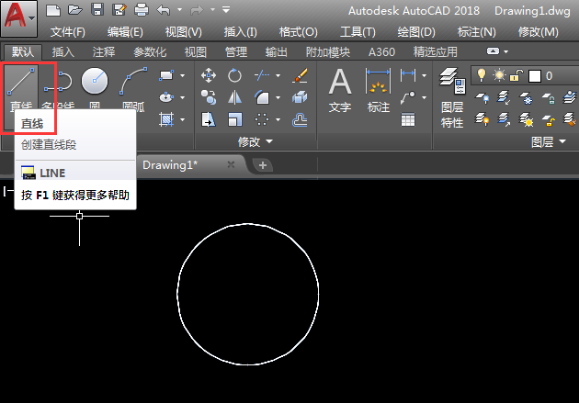This screenshot has height=403, width=579.
Task: Click the 文字 text tool
Action: [340, 91]
